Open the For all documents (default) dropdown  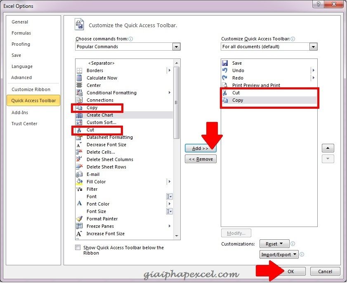click(313, 47)
